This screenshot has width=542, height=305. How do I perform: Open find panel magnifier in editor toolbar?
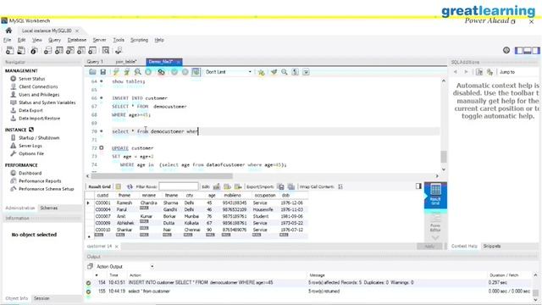[285, 72]
